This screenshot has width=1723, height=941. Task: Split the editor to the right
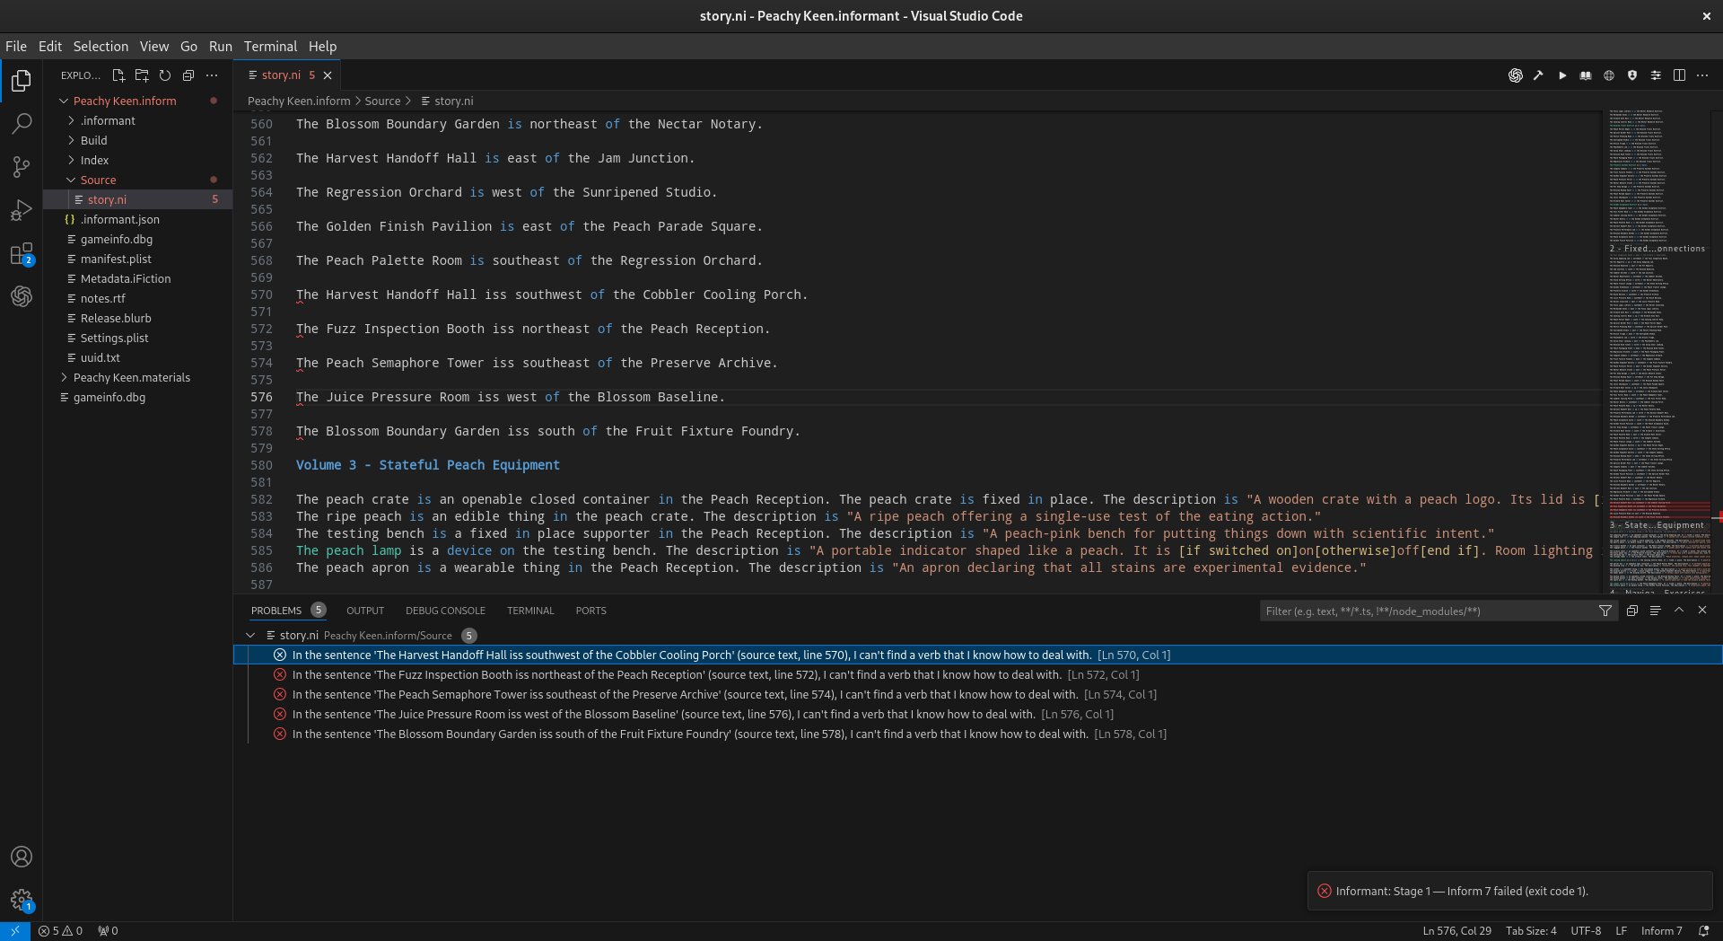pos(1679,75)
